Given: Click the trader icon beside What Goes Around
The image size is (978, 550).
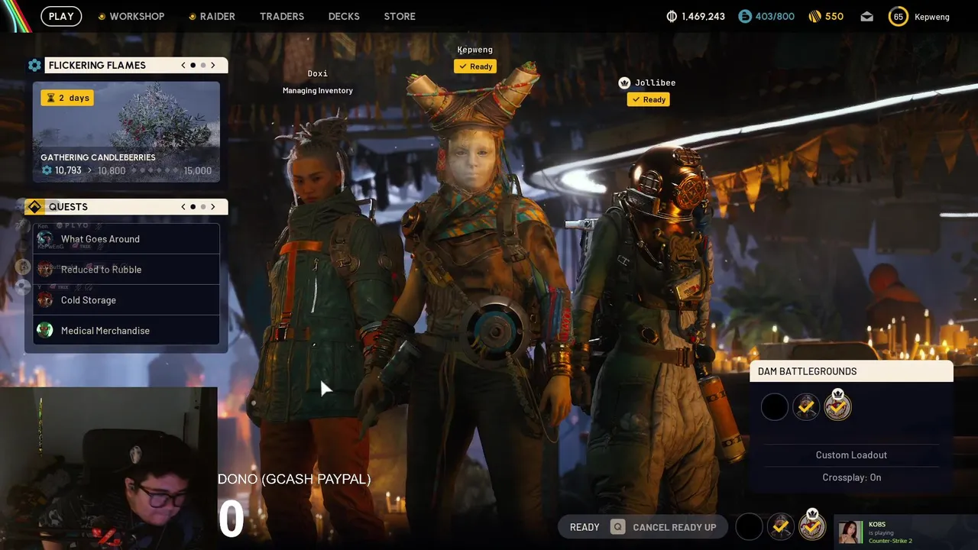Looking at the screenshot, I should 45,239.
